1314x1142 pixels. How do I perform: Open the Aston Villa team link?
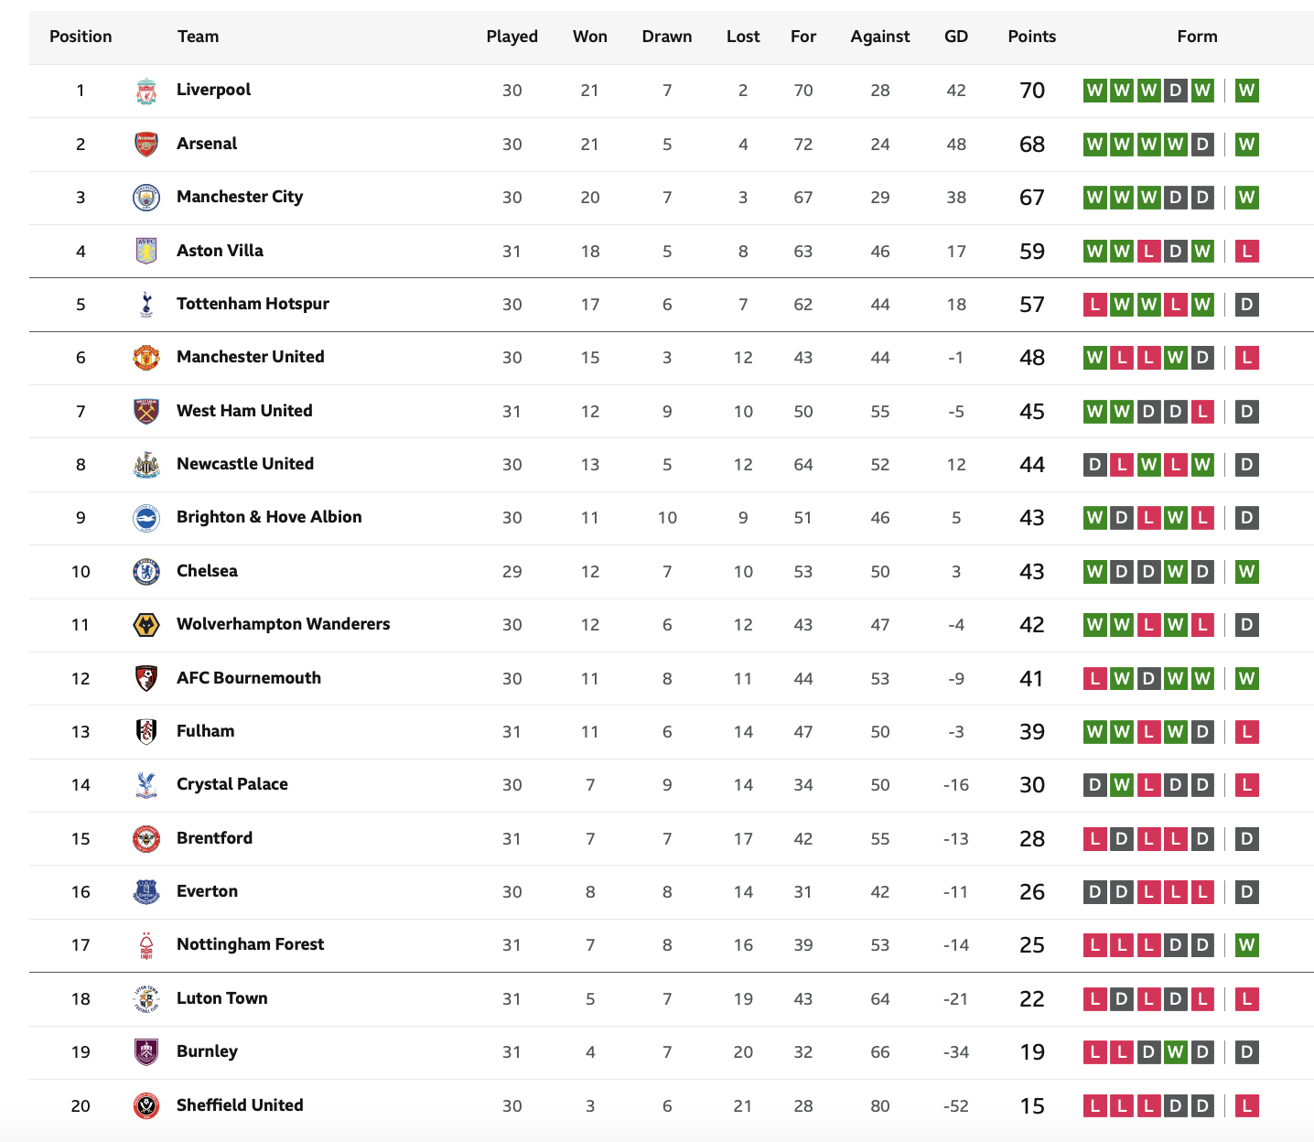click(x=220, y=251)
